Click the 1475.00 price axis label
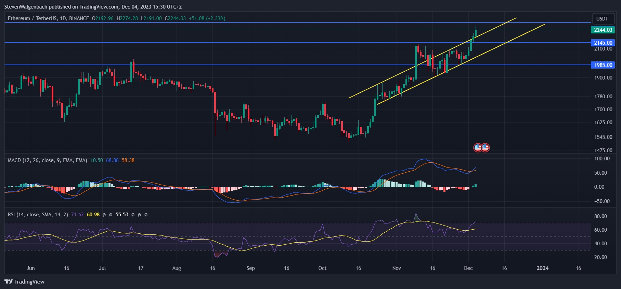Screen dimensions: 621x289 pos(603,150)
